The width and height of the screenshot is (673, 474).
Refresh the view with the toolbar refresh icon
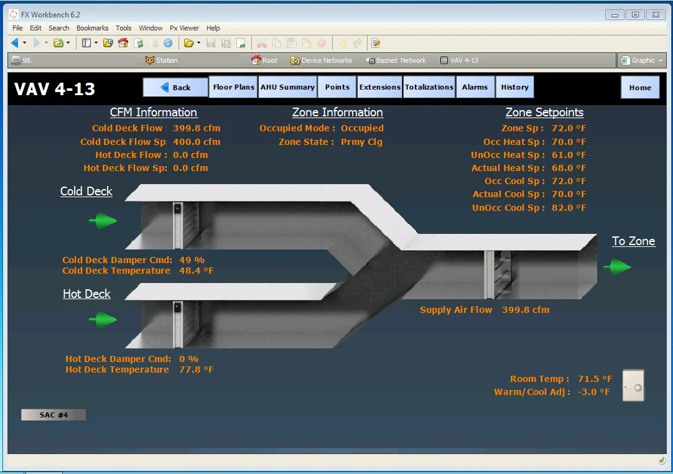coord(140,43)
